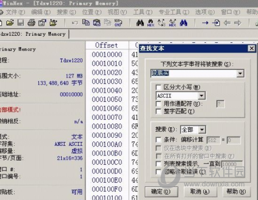
Task: Click the 文本 mode value
Action: [x=77, y=137]
